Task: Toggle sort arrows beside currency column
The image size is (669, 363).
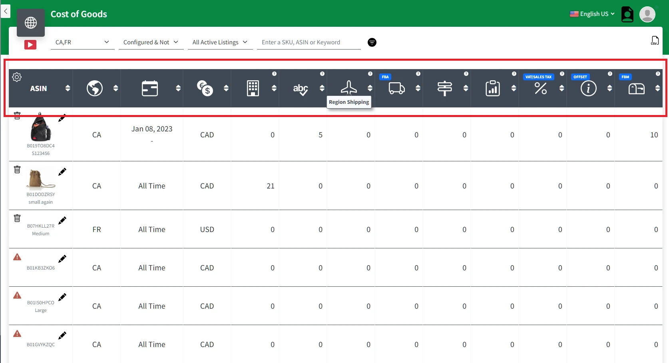Action: pos(226,88)
